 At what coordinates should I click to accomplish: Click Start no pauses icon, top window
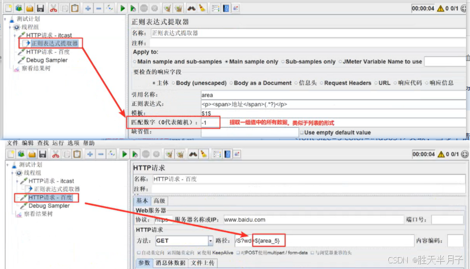(133, 9)
